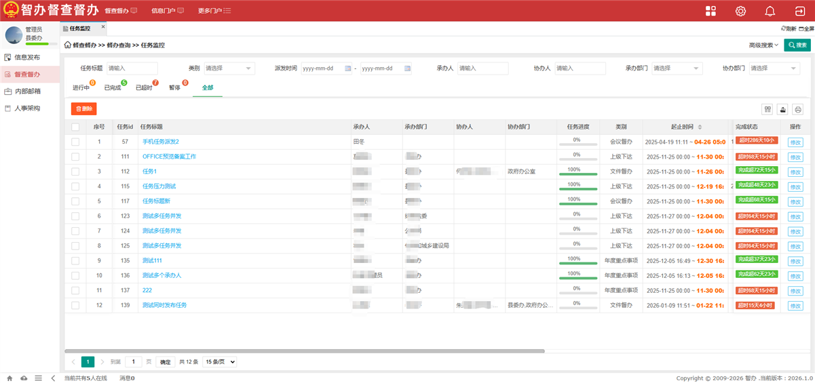Image resolution: width=815 pixels, height=383 pixels.
Task: Click the print icon above table
Action: tap(797, 109)
